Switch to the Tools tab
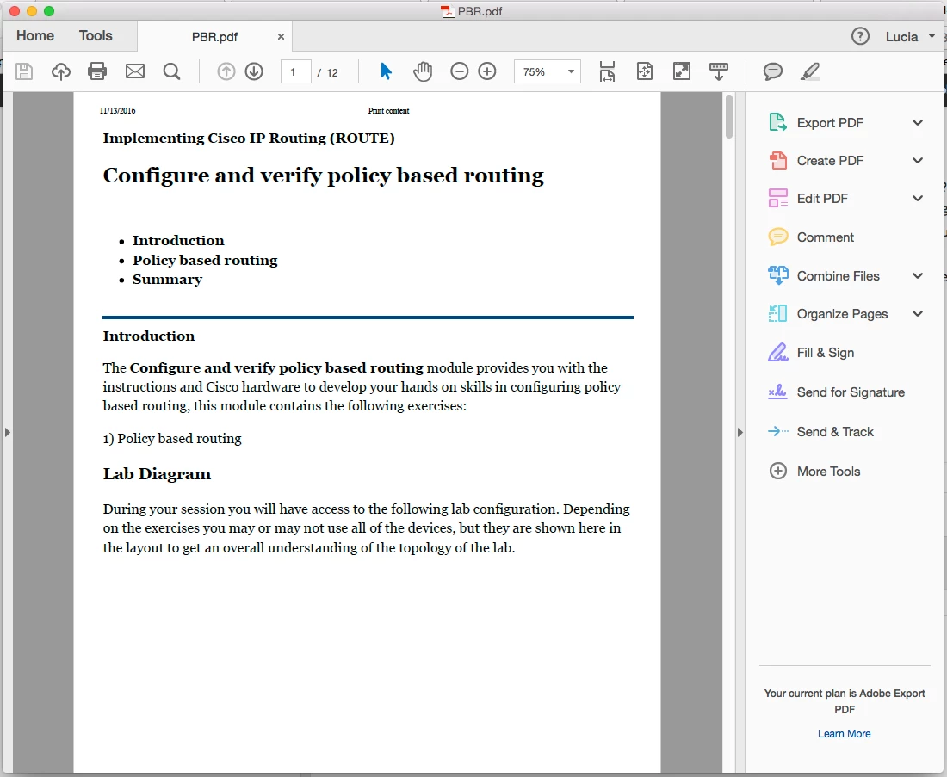The width and height of the screenshot is (947, 777). click(96, 35)
